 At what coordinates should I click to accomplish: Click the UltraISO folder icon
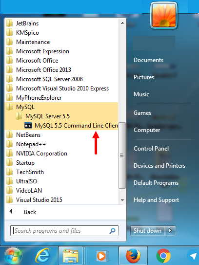[x=9, y=181]
